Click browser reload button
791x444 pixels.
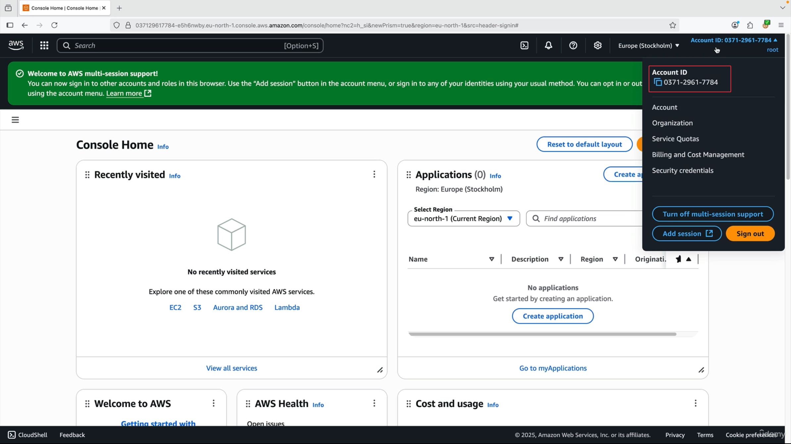[54, 25]
